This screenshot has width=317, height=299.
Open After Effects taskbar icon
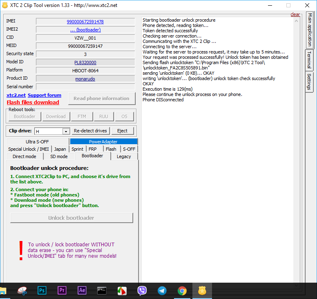coord(82,290)
